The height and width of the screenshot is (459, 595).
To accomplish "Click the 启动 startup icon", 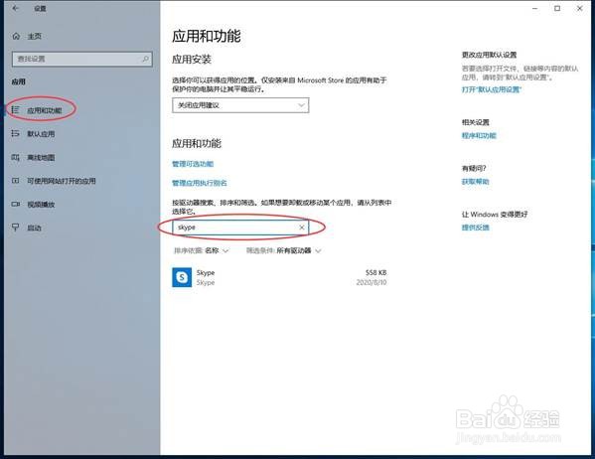I will tap(15, 228).
